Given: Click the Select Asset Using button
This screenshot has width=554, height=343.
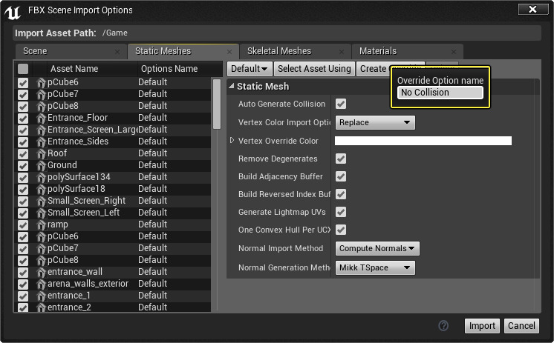Looking at the screenshot, I should click(x=314, y=69).
